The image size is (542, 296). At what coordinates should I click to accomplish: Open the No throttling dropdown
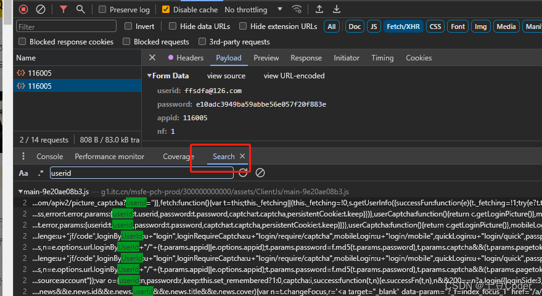pyautogui.click(x=253, y=10)
